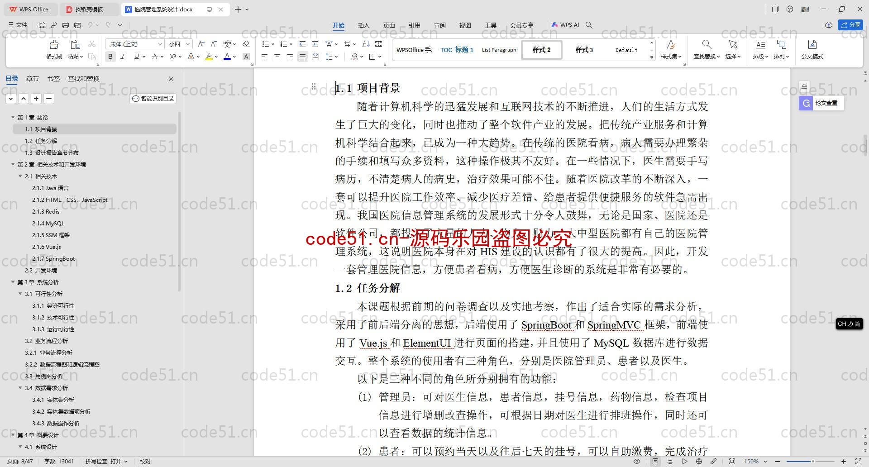
Task: Toggle Character Shading button
Action: click(x=246, y=57)
